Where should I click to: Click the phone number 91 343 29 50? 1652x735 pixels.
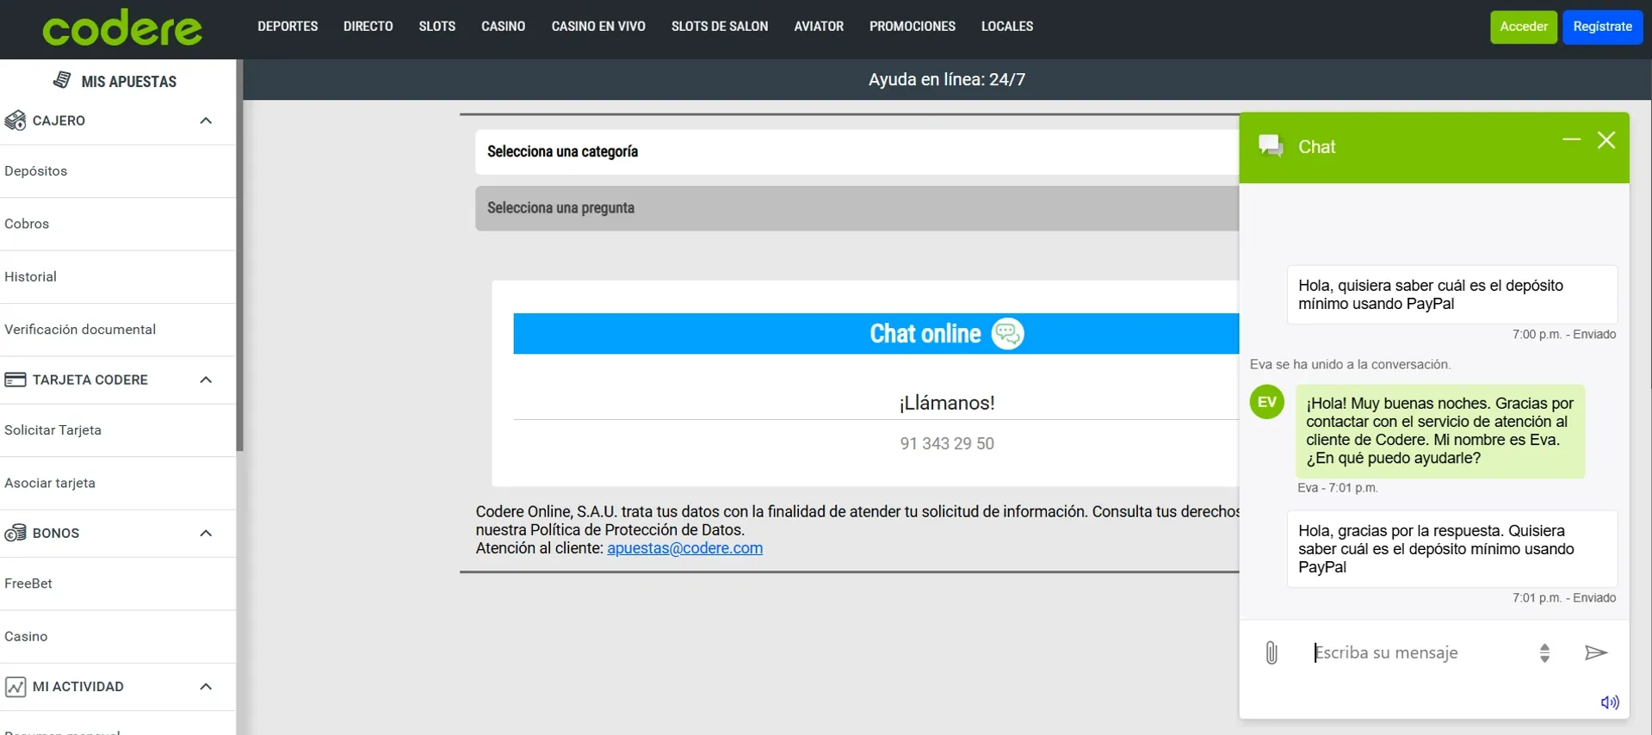coord(947,444)
